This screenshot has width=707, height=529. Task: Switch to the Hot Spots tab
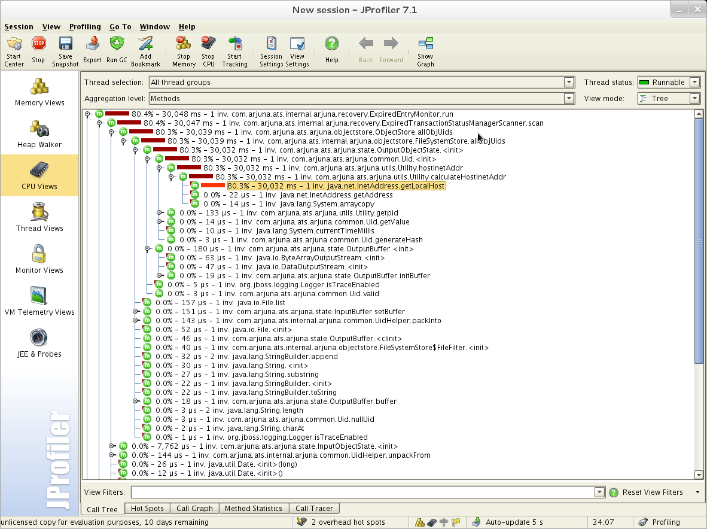(x=148, y=508)
